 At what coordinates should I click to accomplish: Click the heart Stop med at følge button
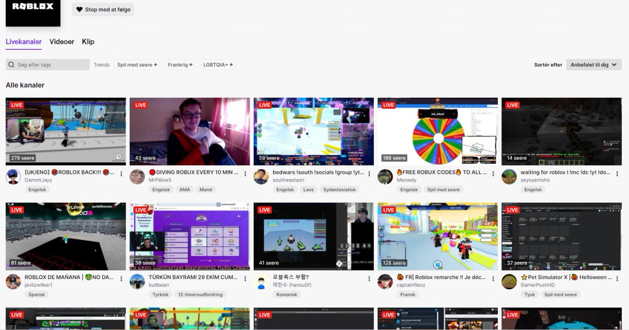(x=103, y=9)
